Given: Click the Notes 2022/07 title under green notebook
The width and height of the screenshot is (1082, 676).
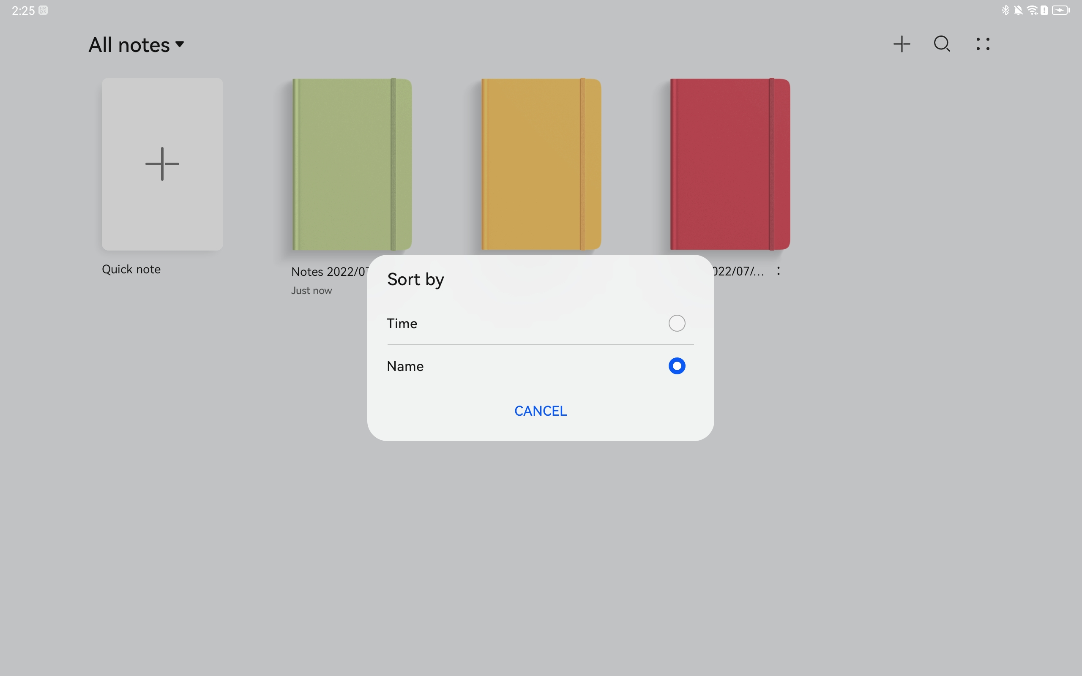Looking at the screenshot, I should point(330,271).
